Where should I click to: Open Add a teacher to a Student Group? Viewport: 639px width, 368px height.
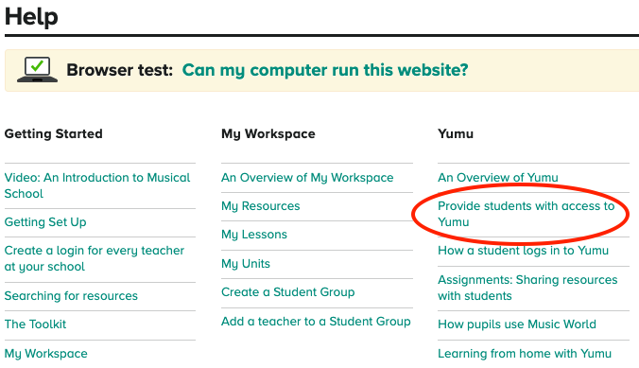316,322
